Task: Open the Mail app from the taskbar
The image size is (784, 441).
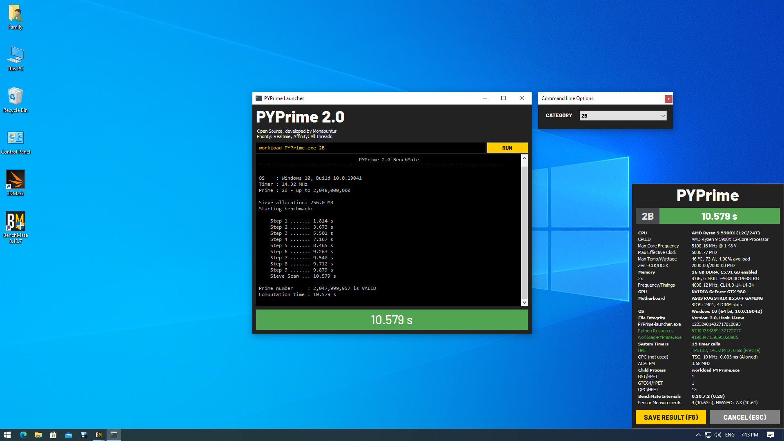Action: 68,435
